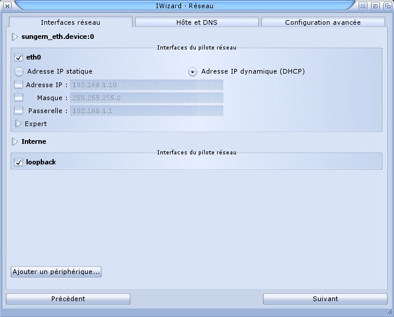Click the Expert label text

35,124
